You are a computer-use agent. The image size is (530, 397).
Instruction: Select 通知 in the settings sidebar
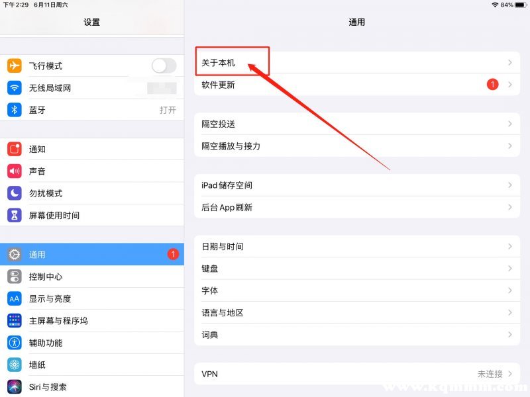click(92, 149)
